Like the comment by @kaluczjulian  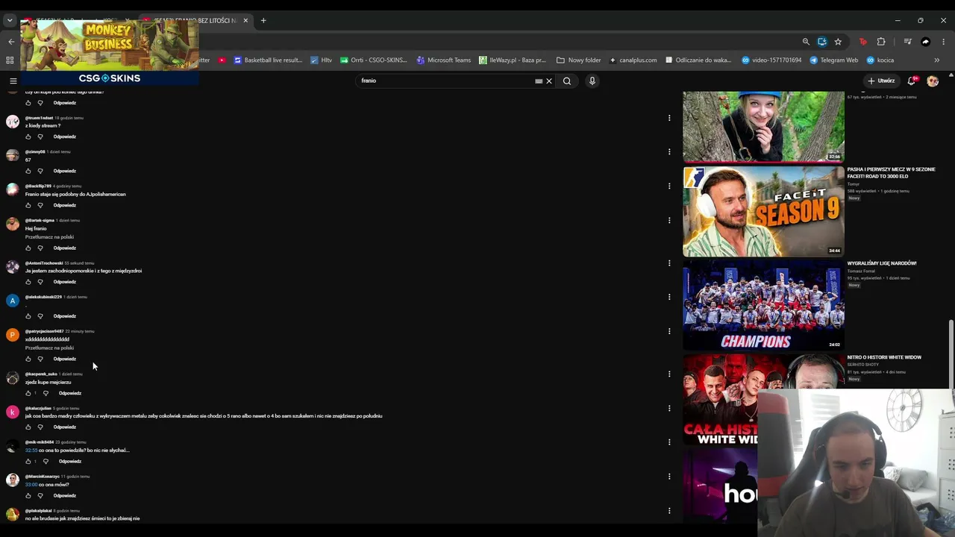[x=28, y=427]
